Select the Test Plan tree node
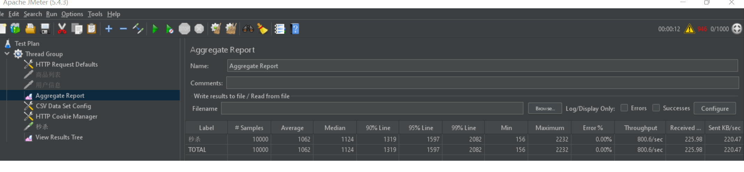The height and width of the screenshot is (172, 744). (x=27, y=43)
